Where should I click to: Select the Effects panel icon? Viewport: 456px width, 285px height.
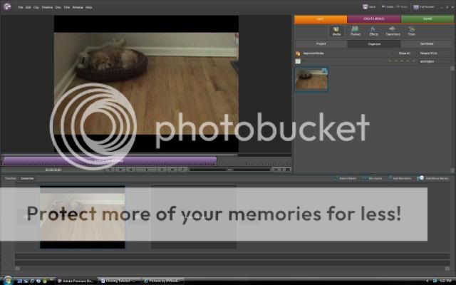[373, 31]
